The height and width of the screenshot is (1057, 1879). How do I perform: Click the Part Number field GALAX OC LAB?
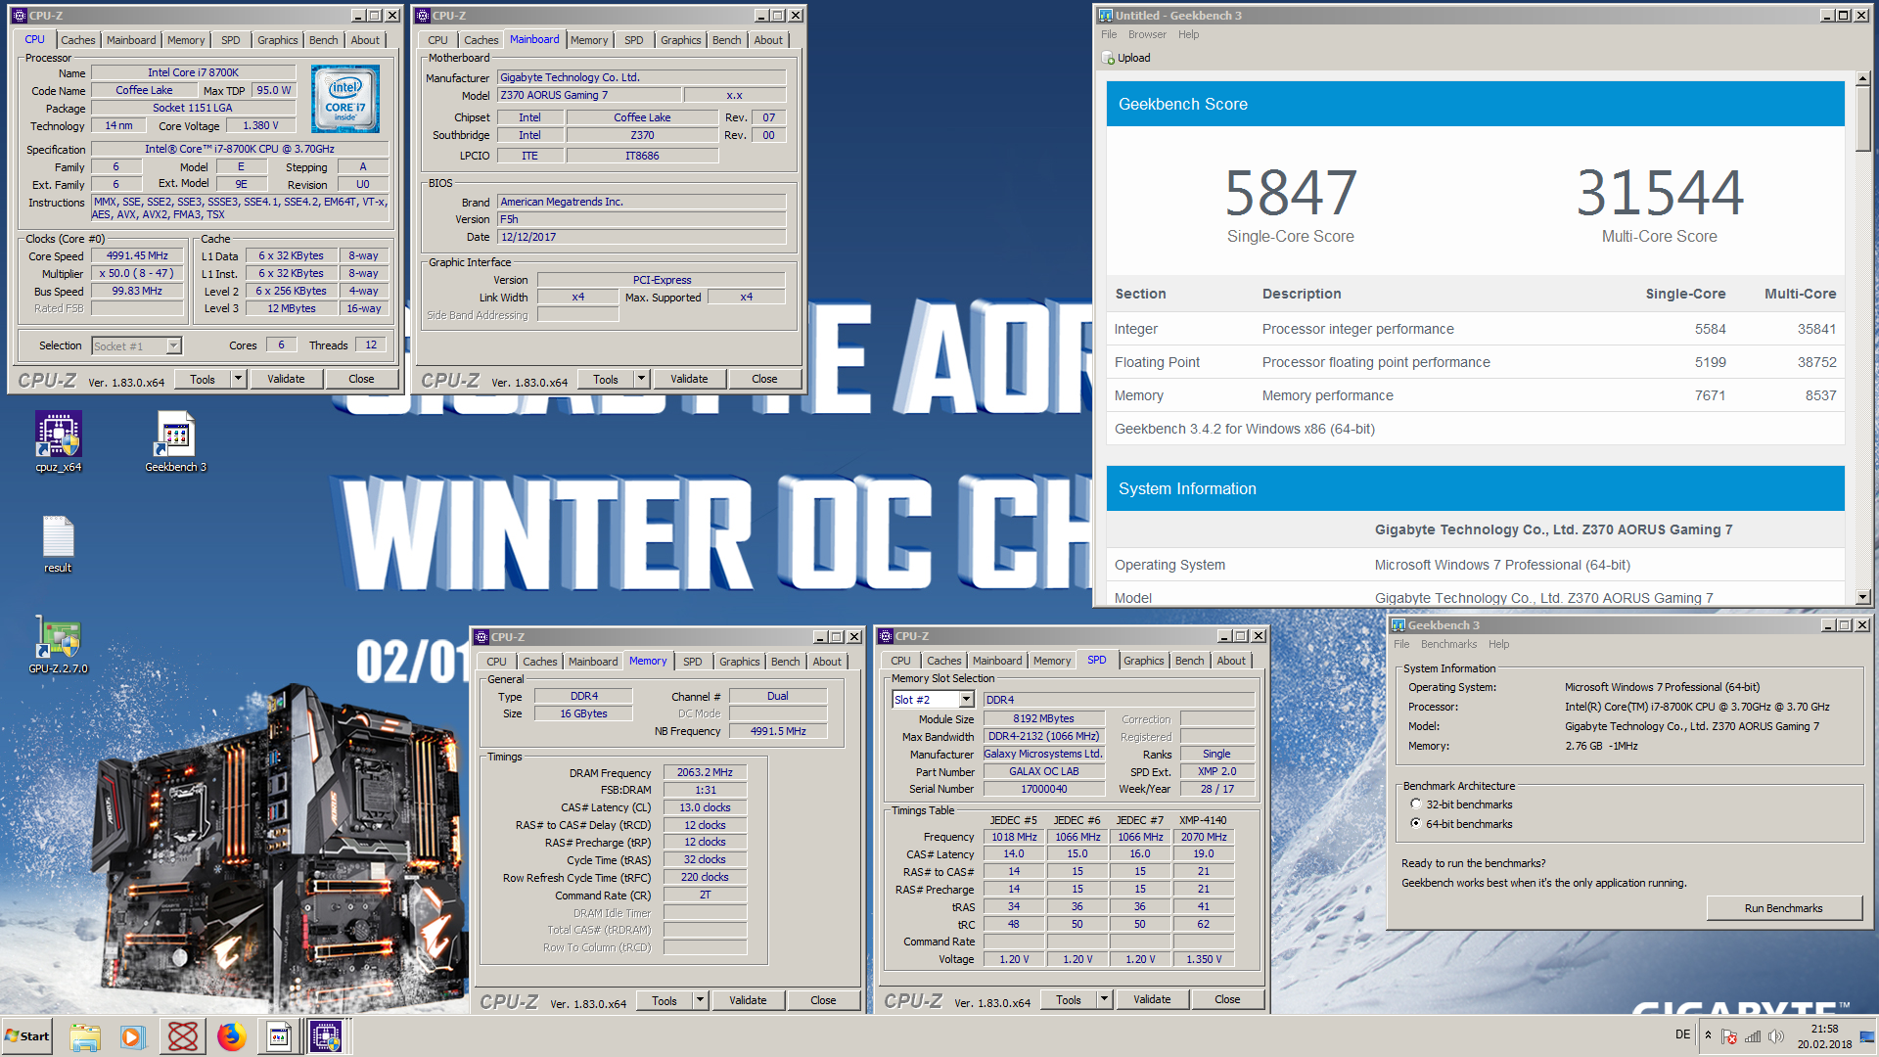1044,771
